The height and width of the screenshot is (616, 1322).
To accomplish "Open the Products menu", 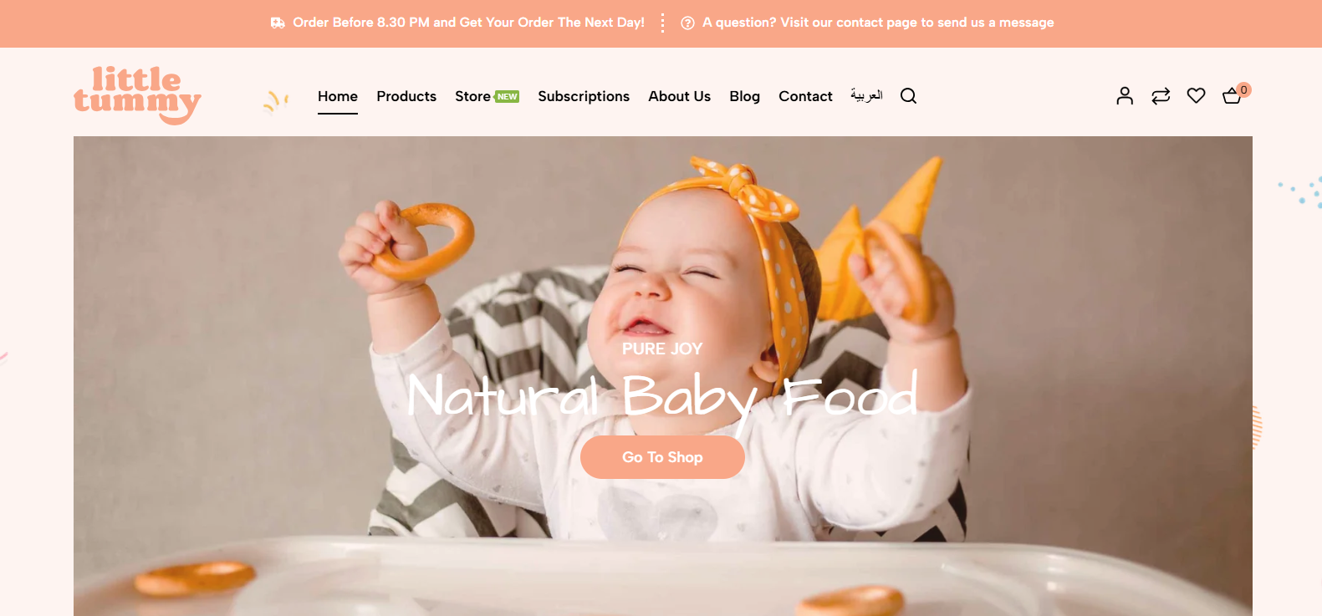I will (406, 96).
